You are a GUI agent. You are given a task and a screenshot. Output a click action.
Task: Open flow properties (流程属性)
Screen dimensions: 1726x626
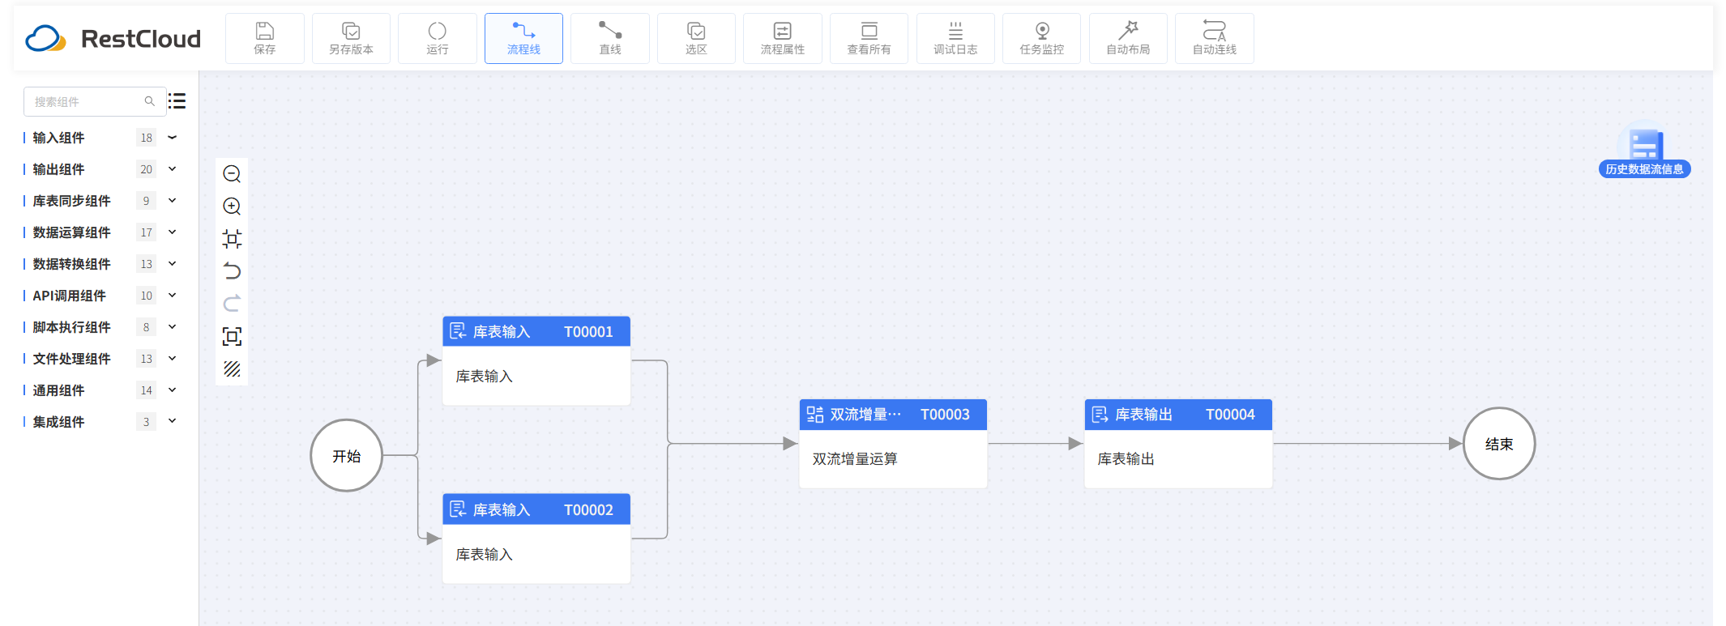click(x=782, y=38)
